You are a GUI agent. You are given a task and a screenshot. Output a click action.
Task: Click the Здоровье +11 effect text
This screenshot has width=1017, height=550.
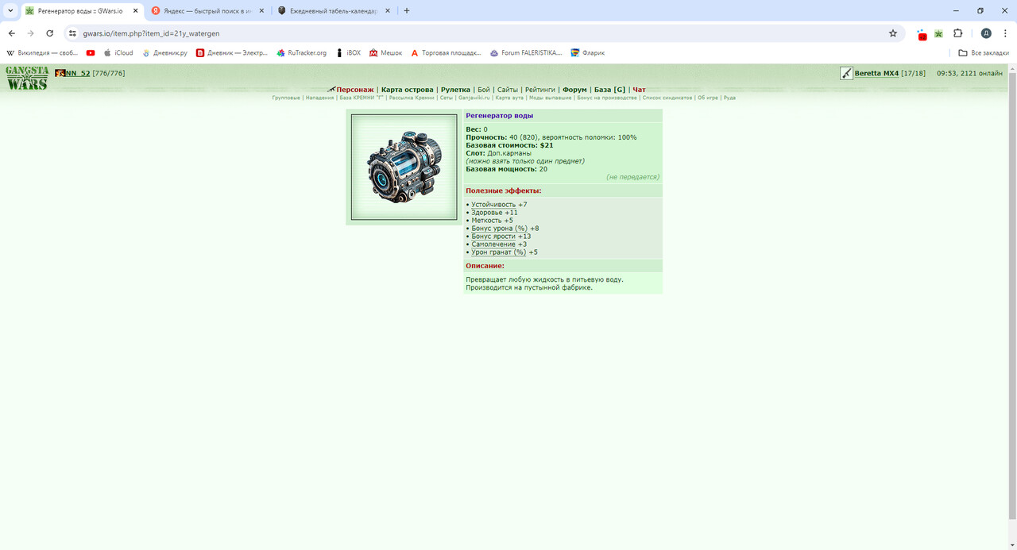click(x=494, y=213)
